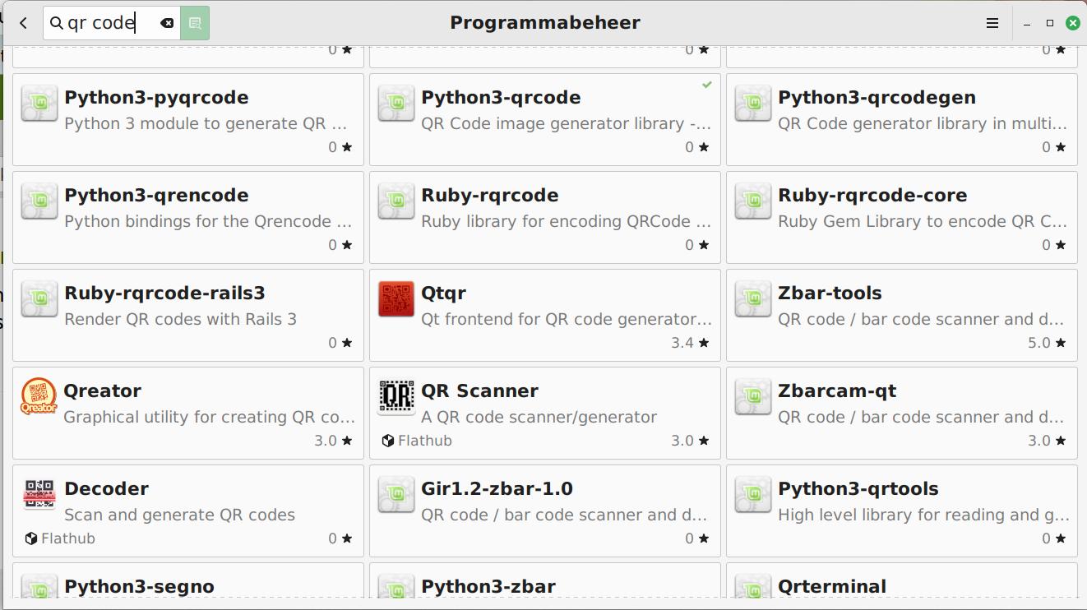Screen dimensions: 1087x610
Task: Open the Ruby-rqrcode-core package entry
Action: (x=901, y=217)
